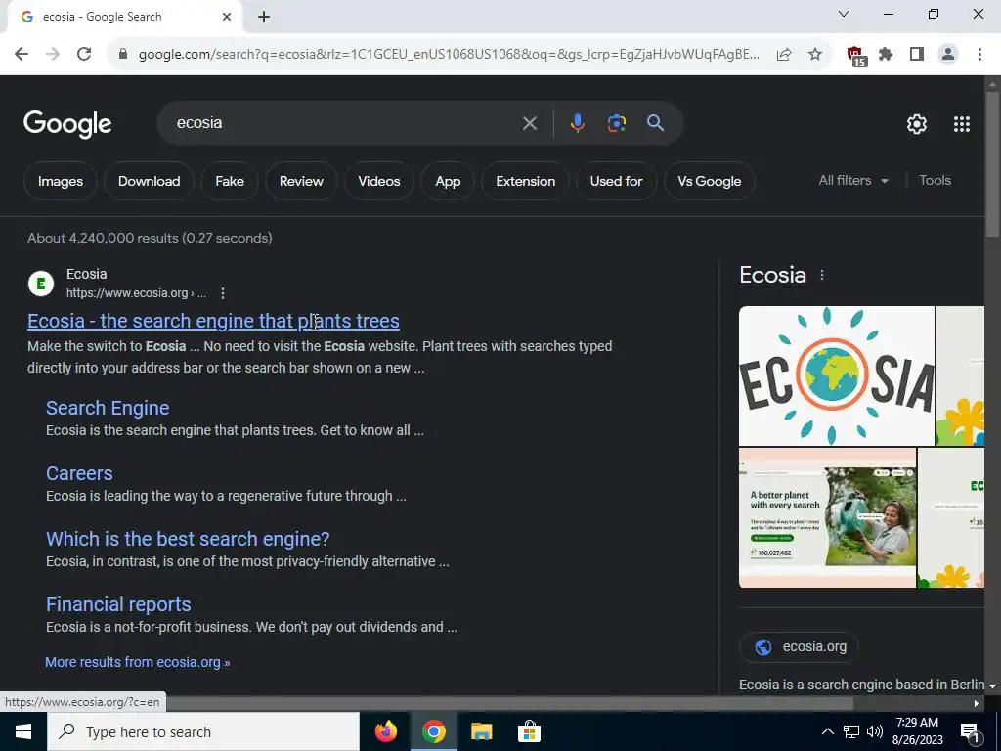The height and width of the screenshot is (751, 1001).
Task: Click the ecosia.org website button
Action: 799,647
